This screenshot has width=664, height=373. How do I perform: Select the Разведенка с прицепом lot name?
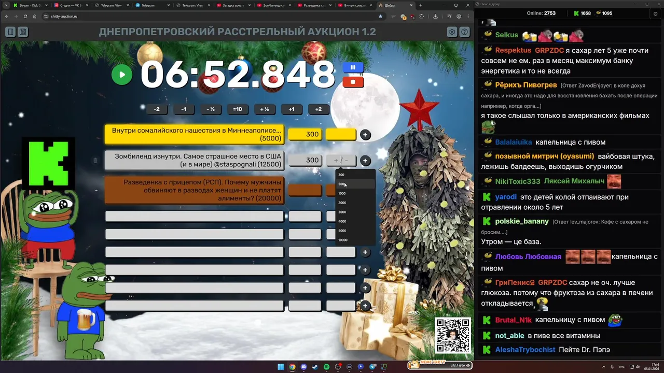point(194,190)
